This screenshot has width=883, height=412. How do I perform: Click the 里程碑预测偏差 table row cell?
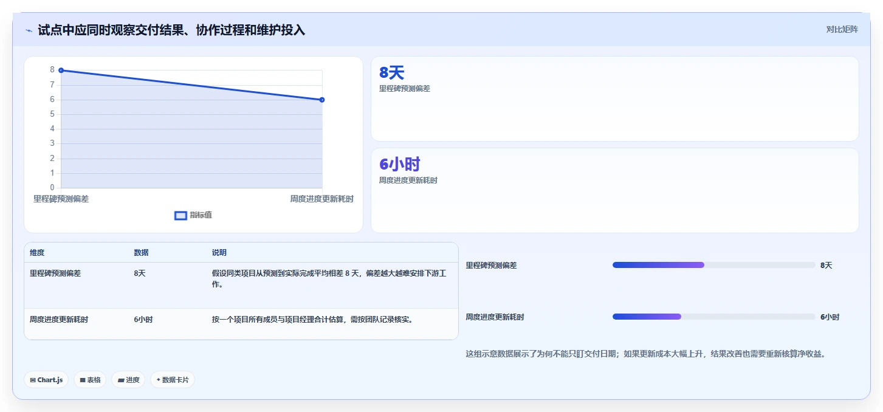55,273
